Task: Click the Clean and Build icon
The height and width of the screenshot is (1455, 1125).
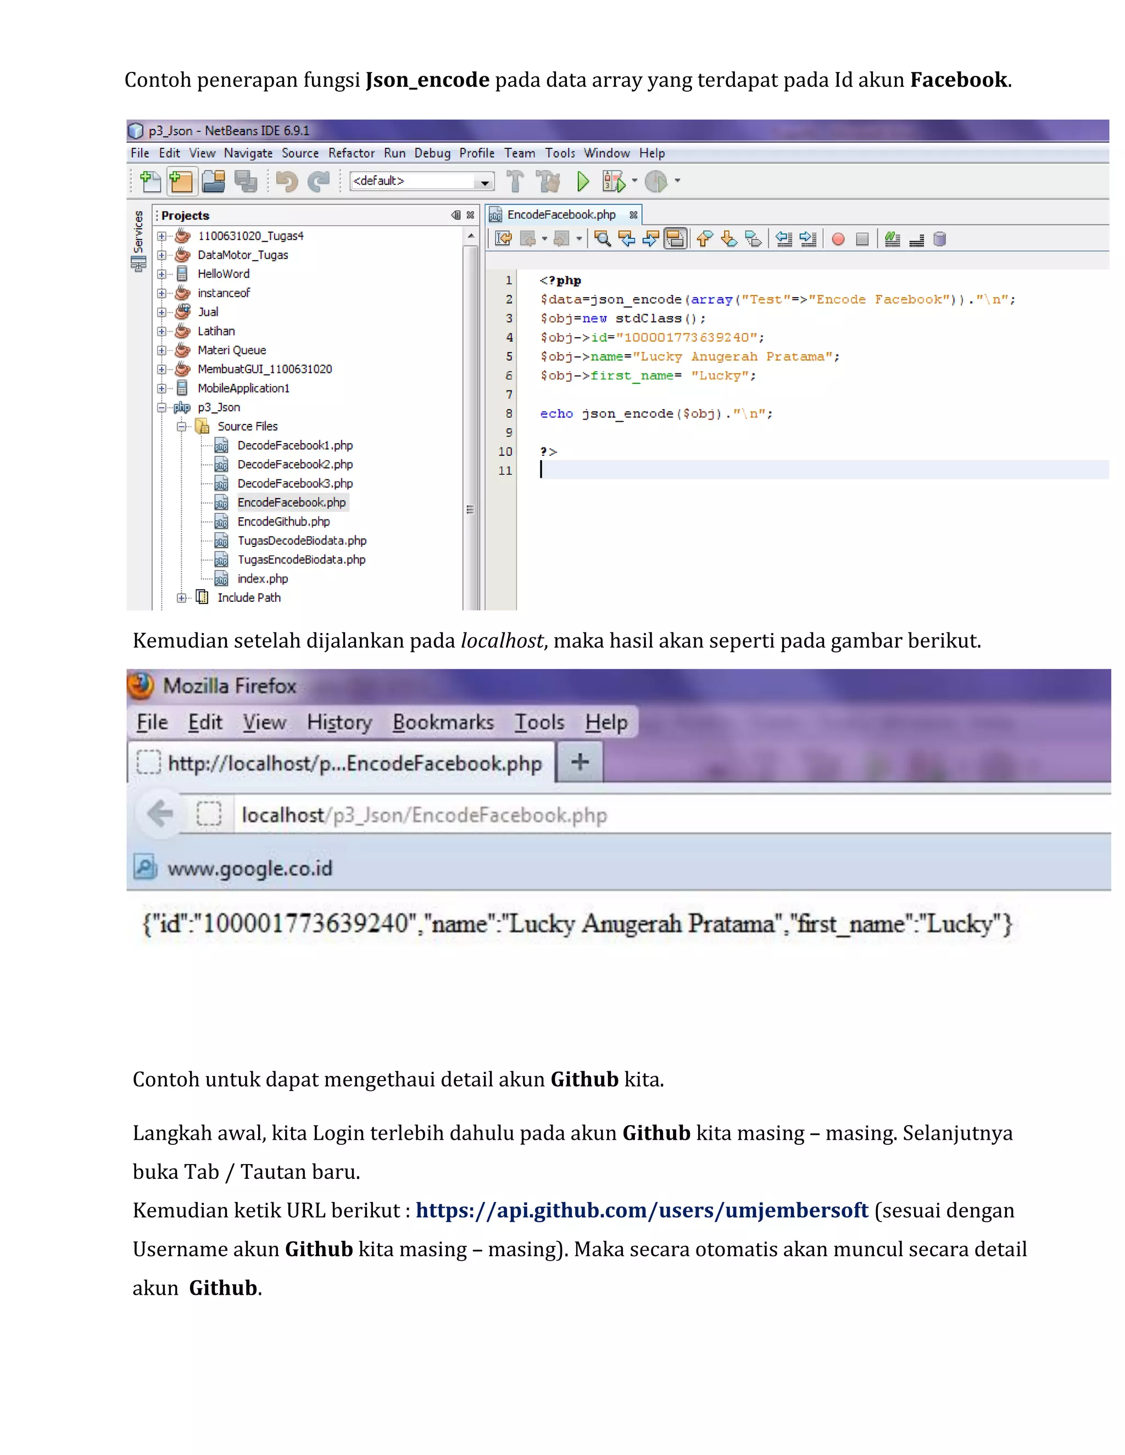Action: click(x=549, y=181)
